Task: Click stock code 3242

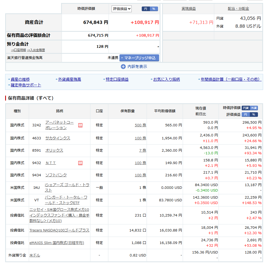Action: (36, 125)
